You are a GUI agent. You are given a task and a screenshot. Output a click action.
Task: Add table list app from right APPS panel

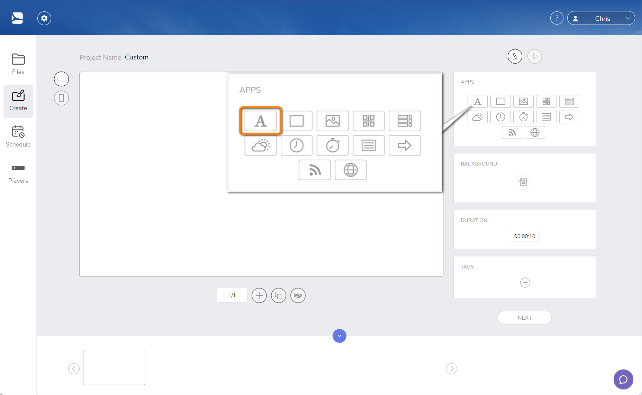click(569, 102)
